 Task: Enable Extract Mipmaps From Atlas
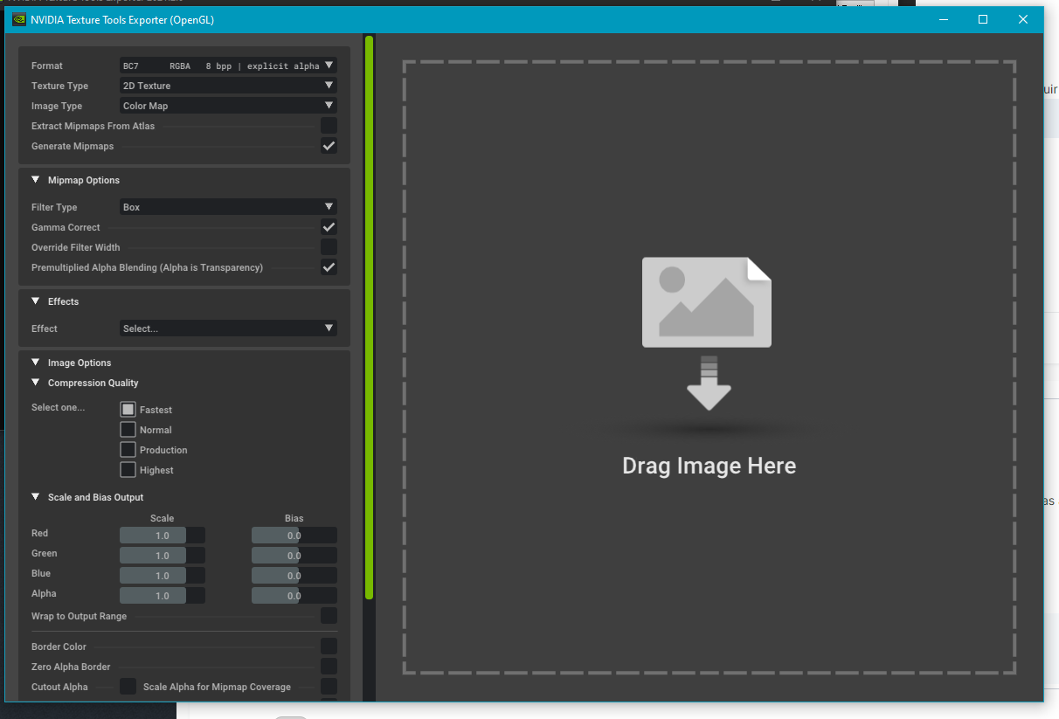tap(329, 126)
